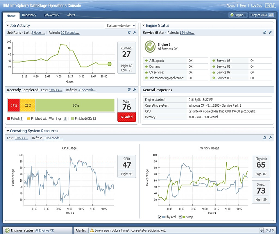
Task: Click the yellow 26% warnings bar segment
Action: pyautogui.click(x=28, y=105)
